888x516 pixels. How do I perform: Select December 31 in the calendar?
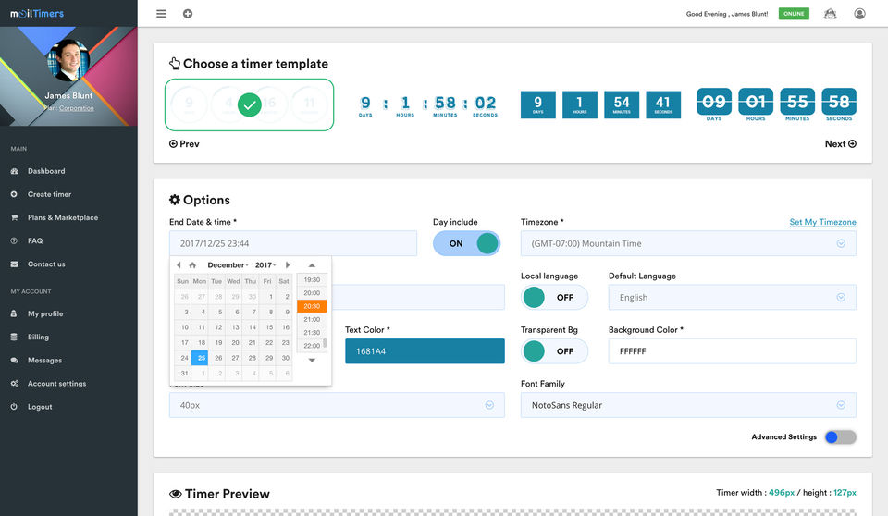tap(184, 374)
